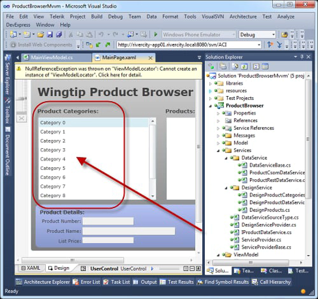Open the File menu
318x299 pixels.
click(x=10, y=17)
